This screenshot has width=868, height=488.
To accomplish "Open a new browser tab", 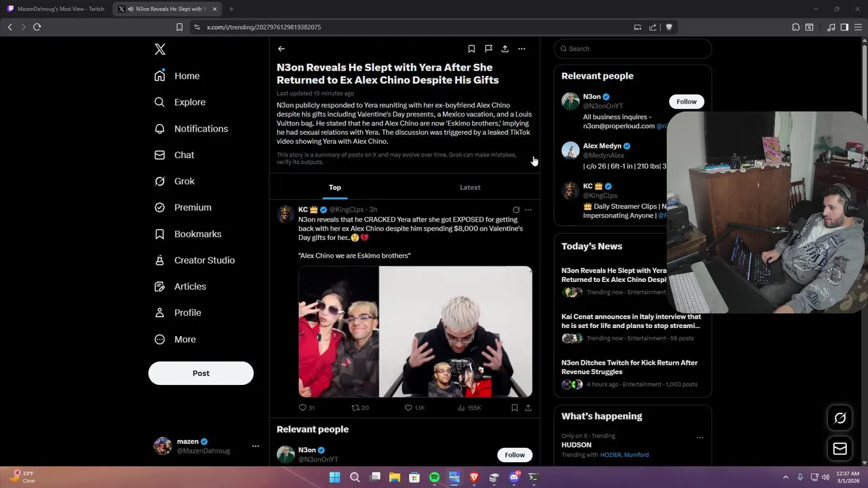I will pos(231,9).
